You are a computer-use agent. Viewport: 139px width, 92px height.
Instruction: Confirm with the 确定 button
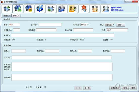(125, 88)
